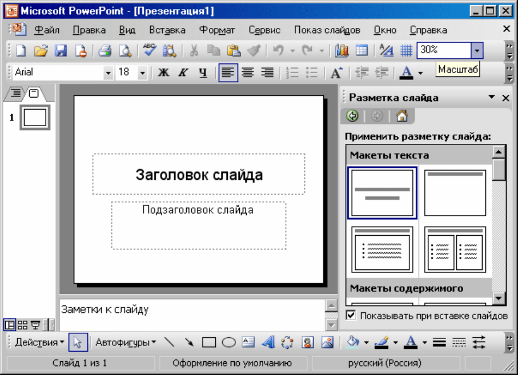This screenshot has width=518, height=375.
Task: Open the Arial font name dropdown
Action: click(x=108, y=72)
